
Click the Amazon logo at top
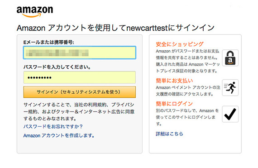click(x=35, y=11)
